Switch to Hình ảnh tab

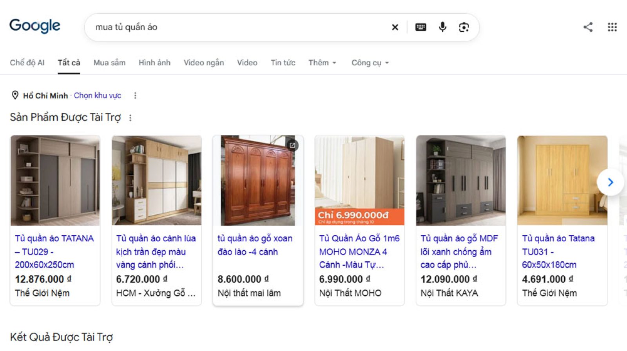pyautogui.click(x=154, y=63)
